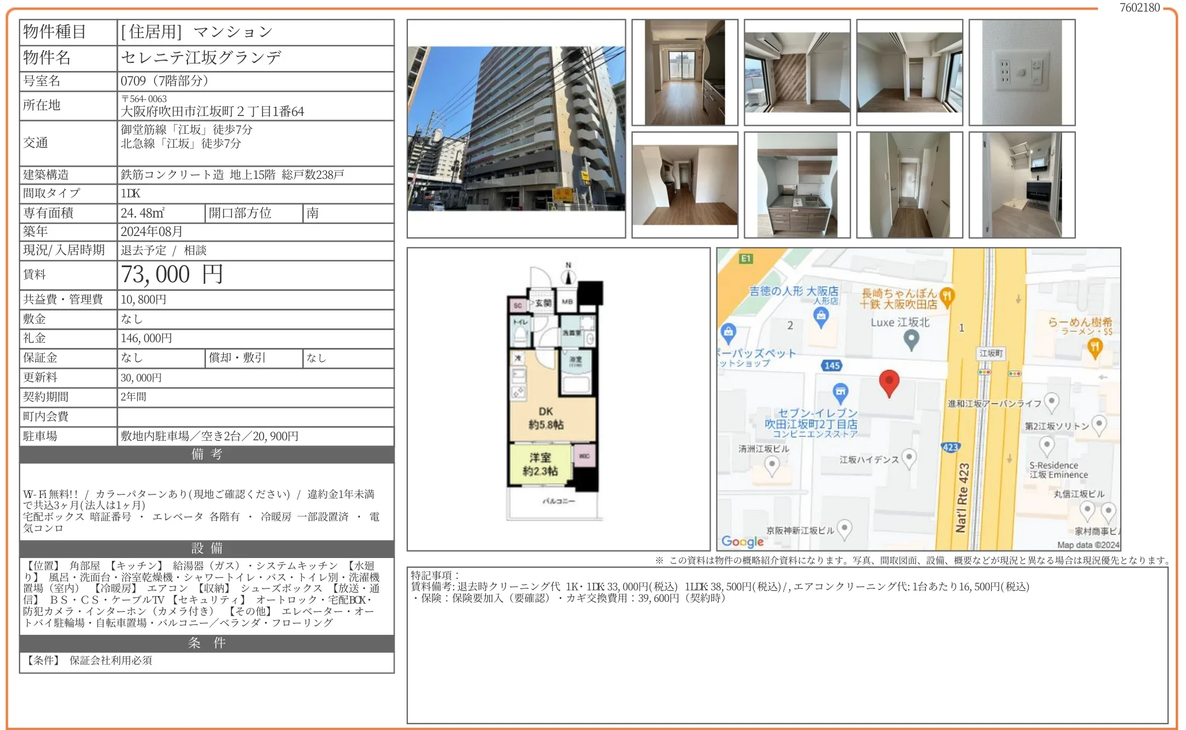Open the washroom vanity photo
Screen dimensions: 1186x730
click(x=1022, y=185)
